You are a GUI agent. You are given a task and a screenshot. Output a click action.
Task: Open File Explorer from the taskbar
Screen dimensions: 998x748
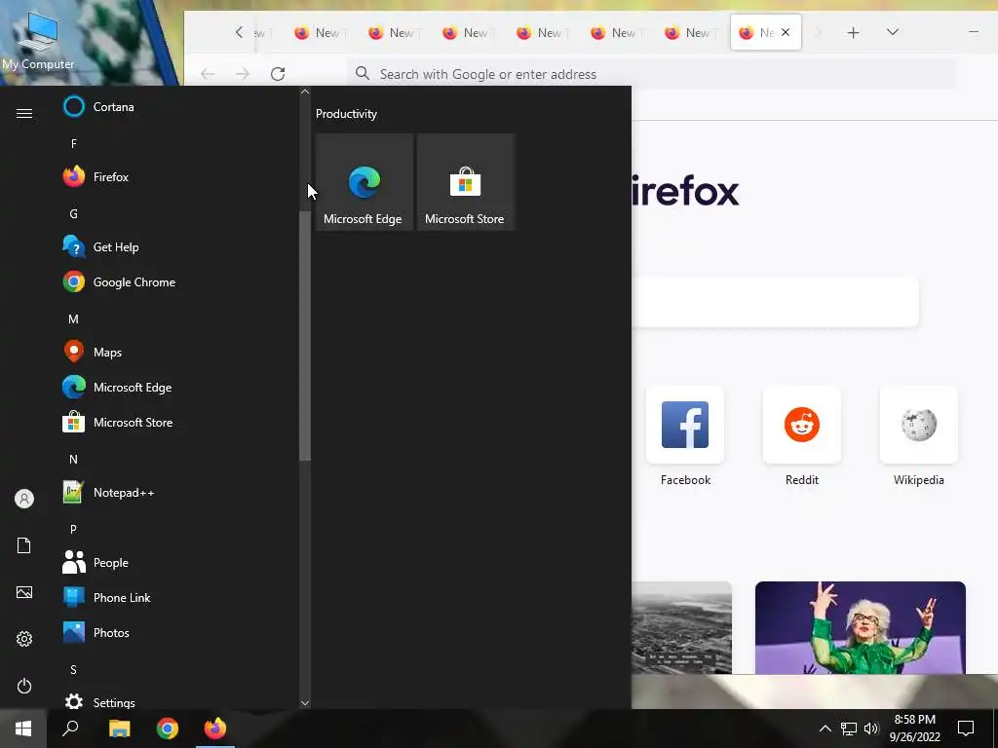coord(119,729)
